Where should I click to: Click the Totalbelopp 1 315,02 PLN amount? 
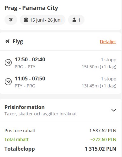[x=100, y=149]
